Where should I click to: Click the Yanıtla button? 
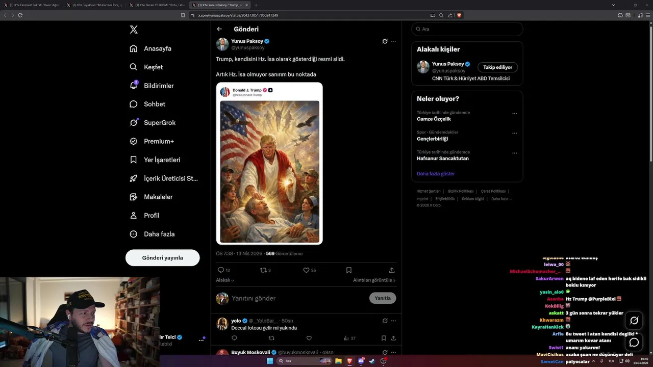[x=383, y=298]
